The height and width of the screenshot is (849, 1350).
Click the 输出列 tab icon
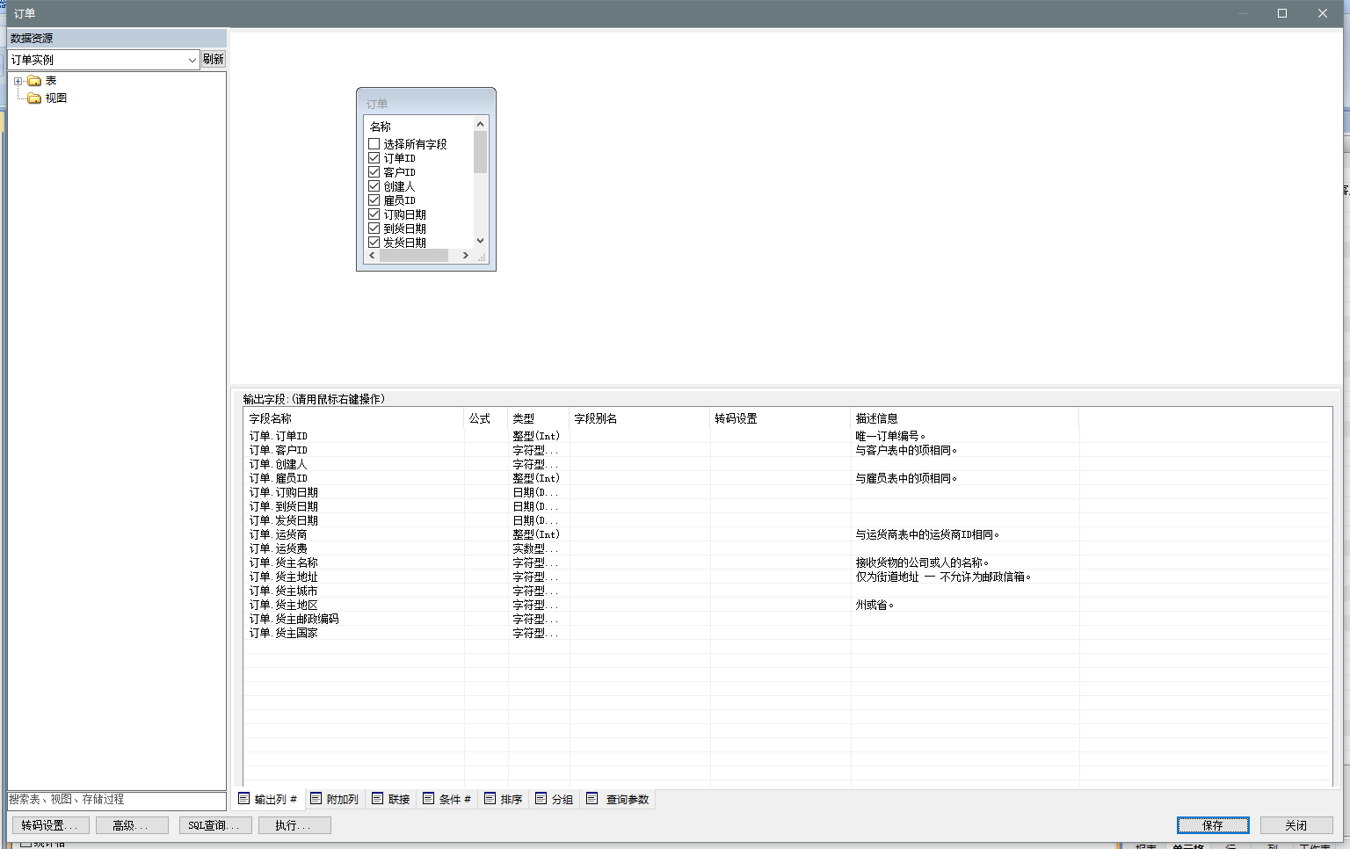244,799
